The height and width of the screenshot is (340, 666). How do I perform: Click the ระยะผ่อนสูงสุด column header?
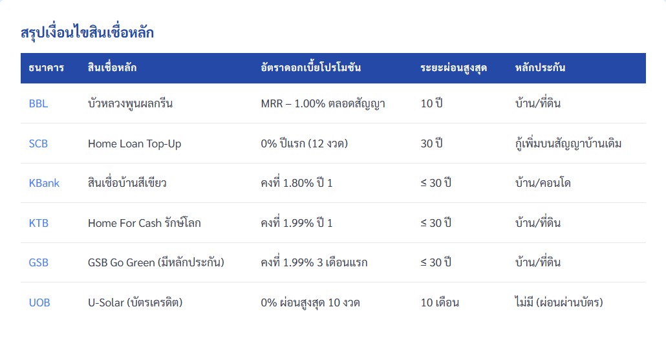[453, 68]
